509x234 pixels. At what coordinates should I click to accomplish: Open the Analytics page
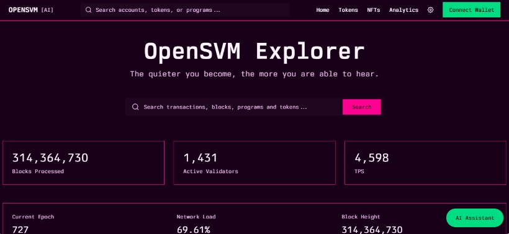403,10
